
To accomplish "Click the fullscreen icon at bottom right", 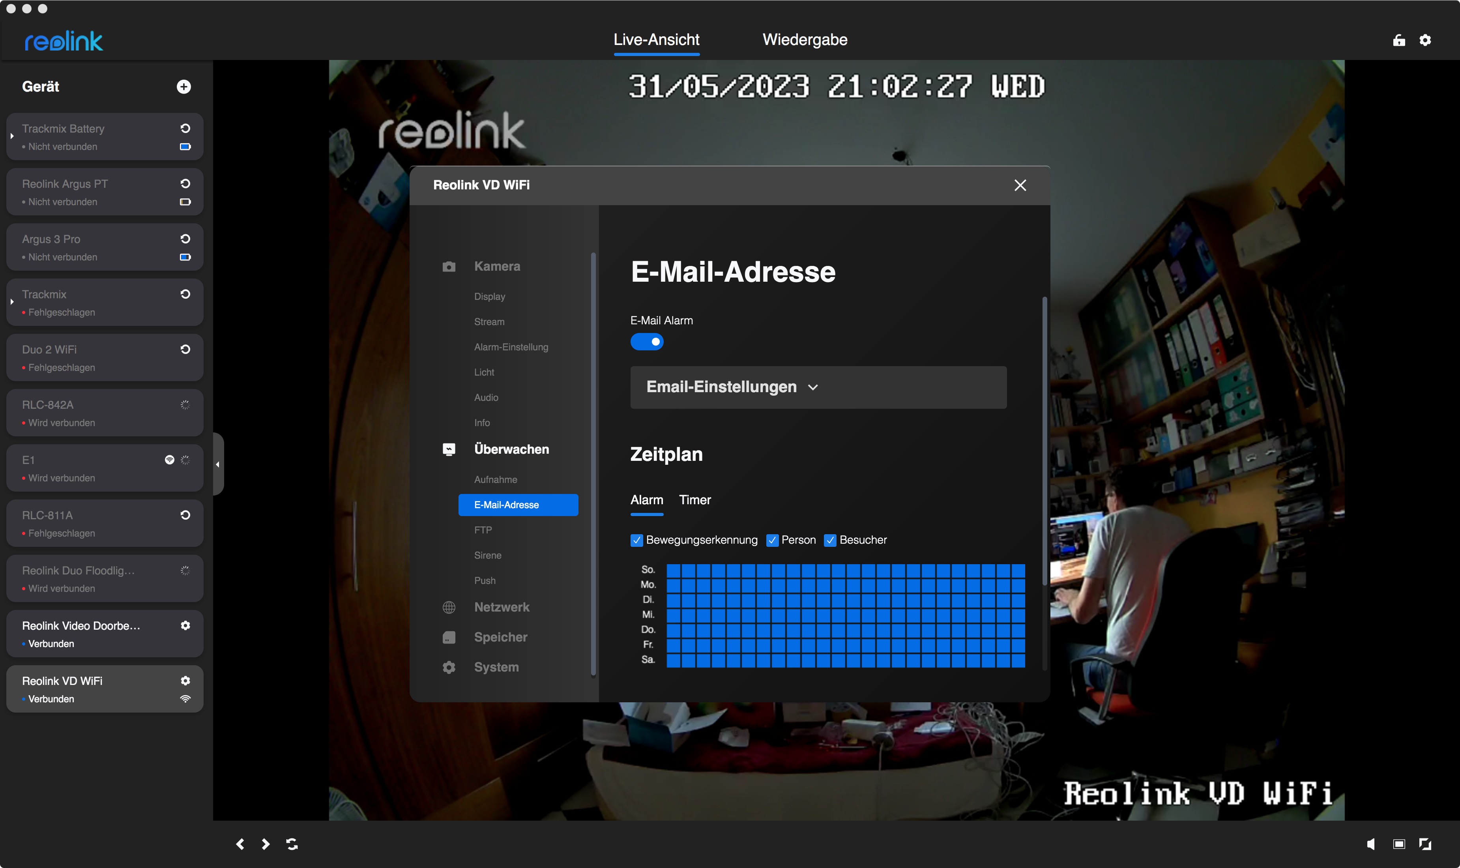I will [1425, 844].
